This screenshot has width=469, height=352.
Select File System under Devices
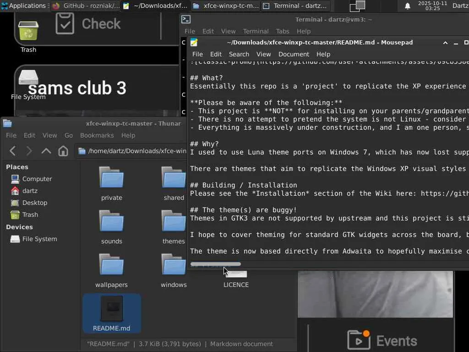[39, 239]
